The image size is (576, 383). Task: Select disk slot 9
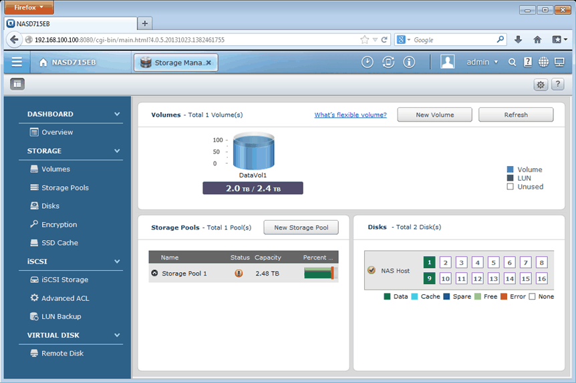[429, 278]
